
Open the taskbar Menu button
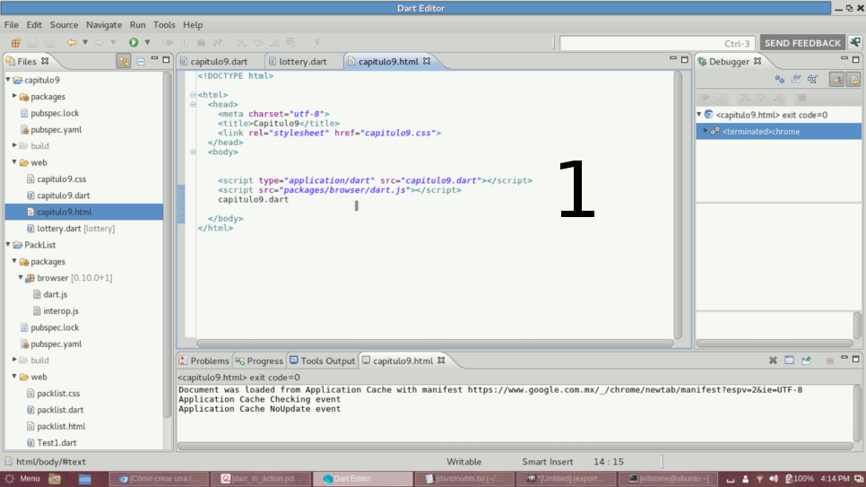click(22, 479)
